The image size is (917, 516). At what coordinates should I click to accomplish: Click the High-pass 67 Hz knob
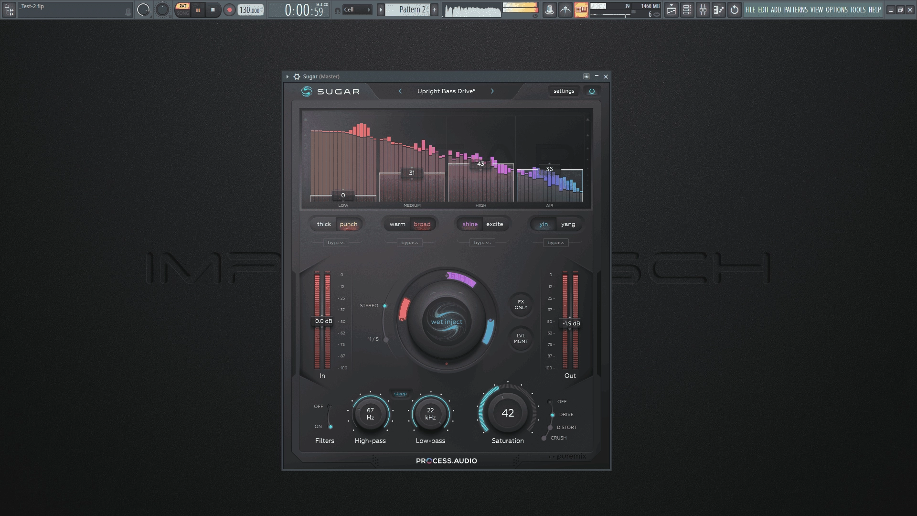click(x=370, y=414)
